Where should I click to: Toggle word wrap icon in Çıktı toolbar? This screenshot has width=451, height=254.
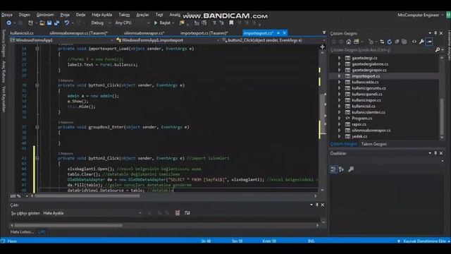187,213
